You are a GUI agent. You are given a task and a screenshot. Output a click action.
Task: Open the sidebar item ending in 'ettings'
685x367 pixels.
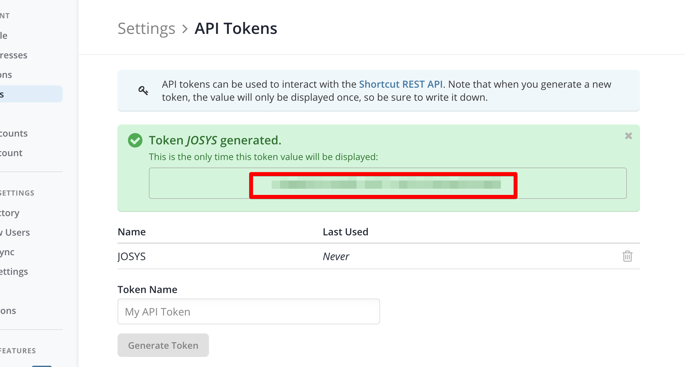click(14, 272)
